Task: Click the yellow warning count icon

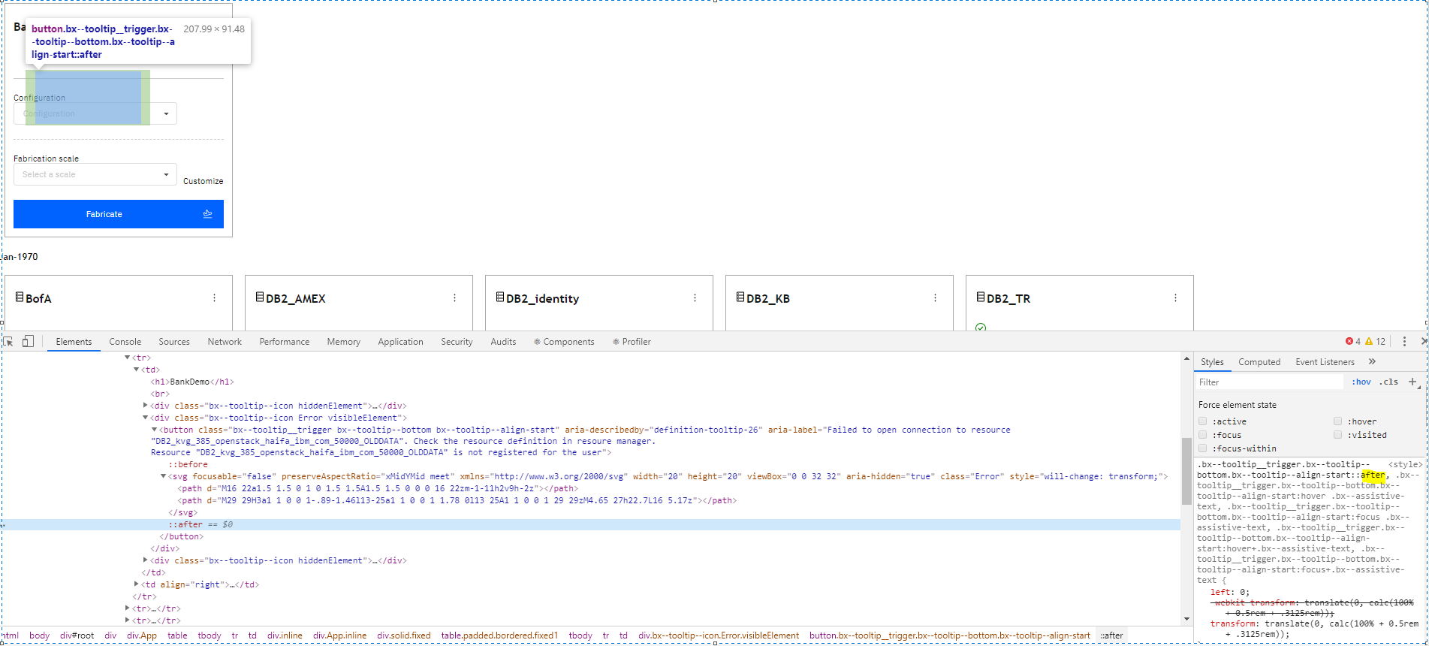Action: point(1369,341)
